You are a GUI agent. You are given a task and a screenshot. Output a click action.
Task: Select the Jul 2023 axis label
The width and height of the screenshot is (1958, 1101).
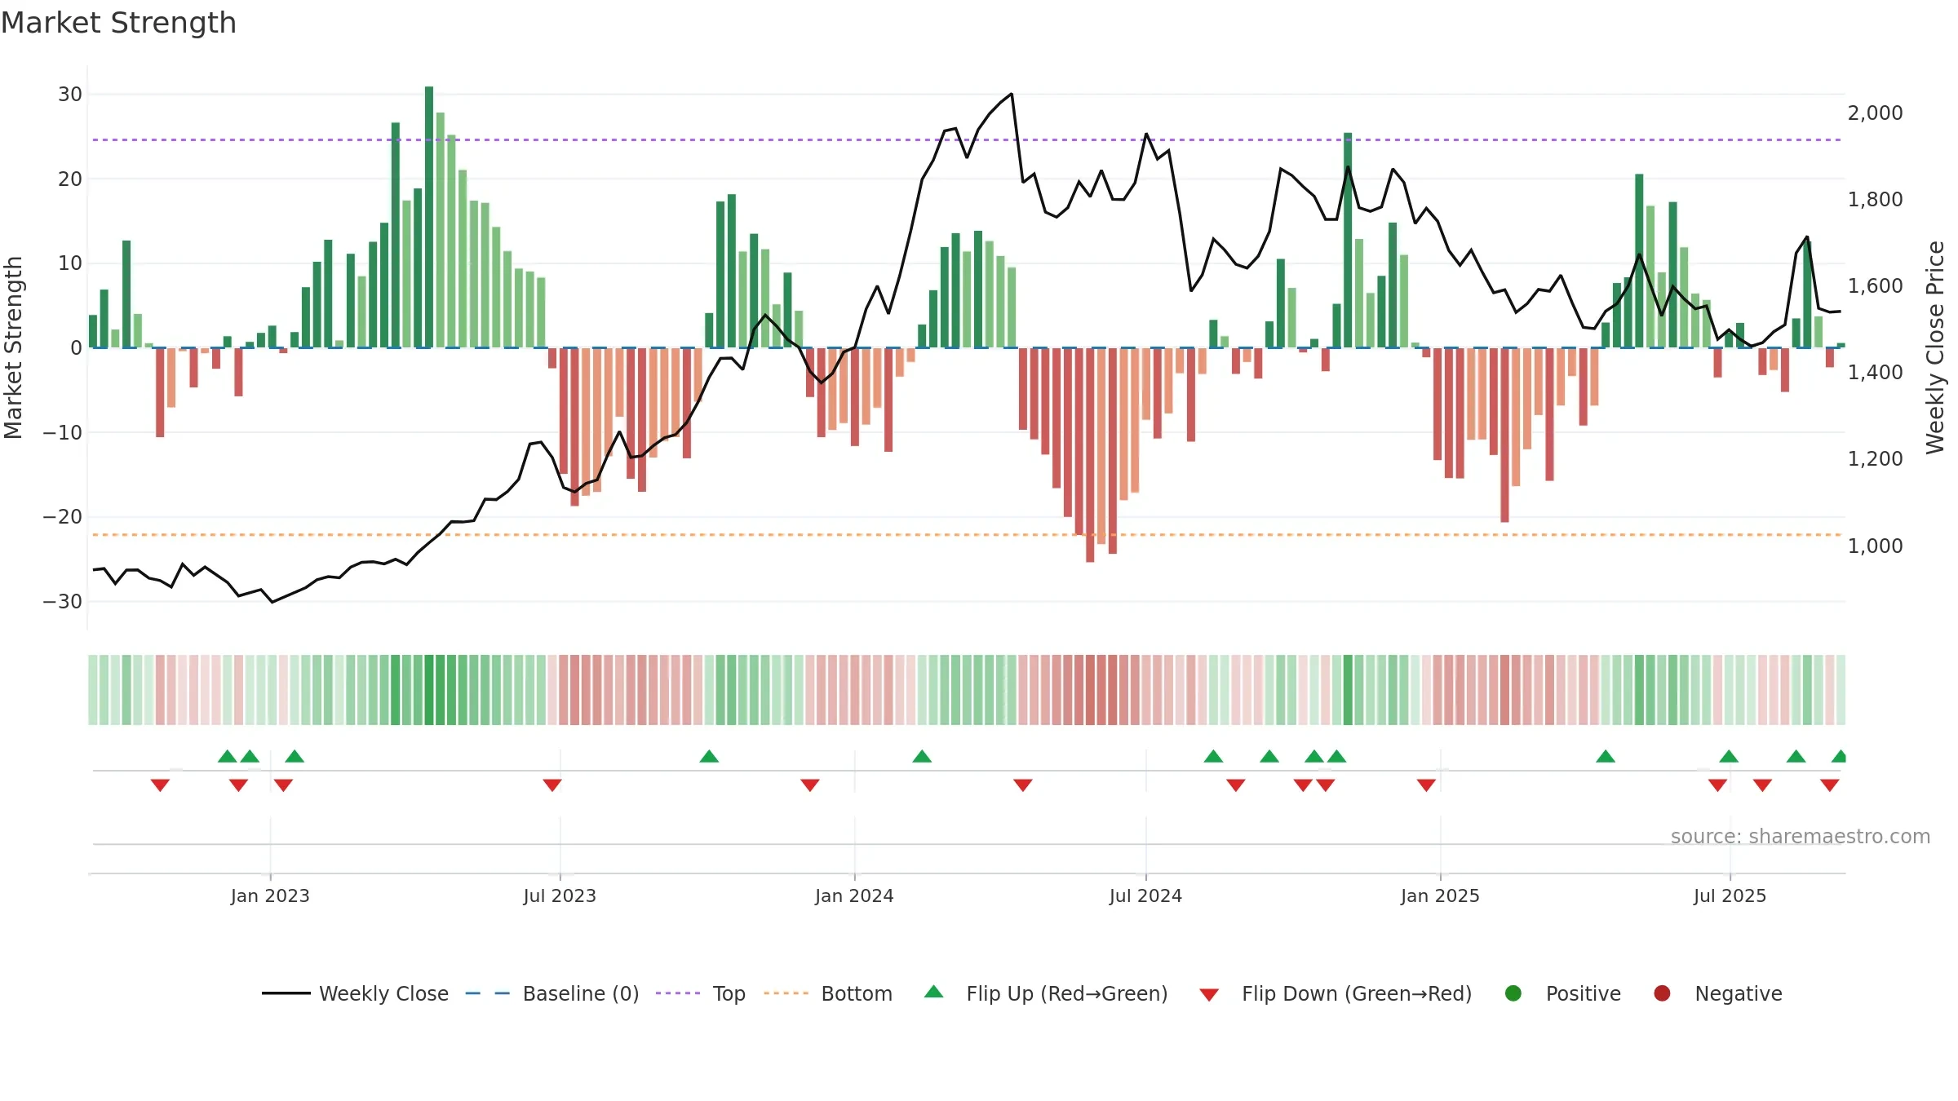click(560, 895)
